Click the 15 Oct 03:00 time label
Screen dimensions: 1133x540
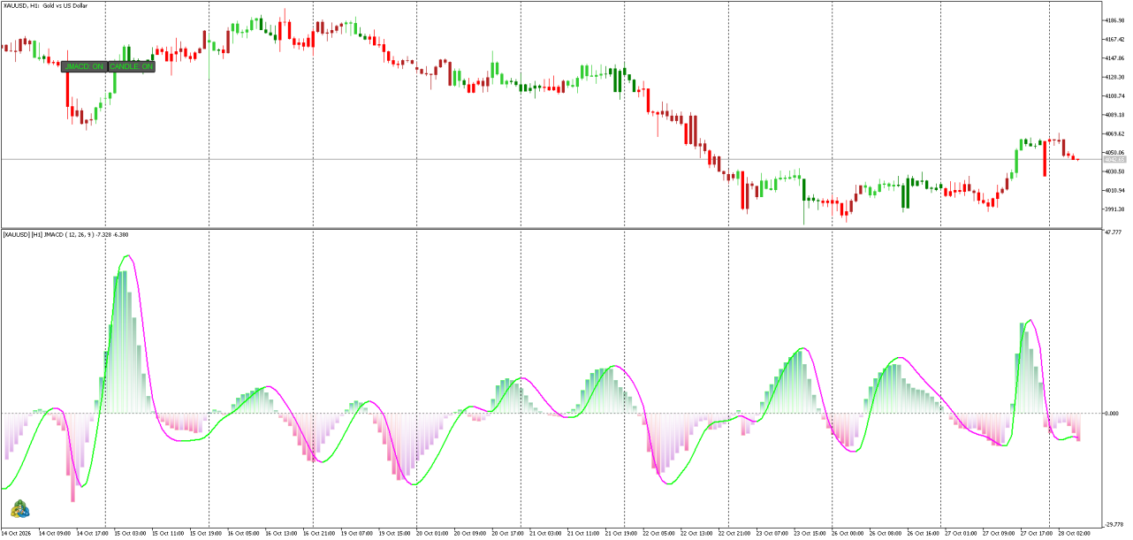132,534
